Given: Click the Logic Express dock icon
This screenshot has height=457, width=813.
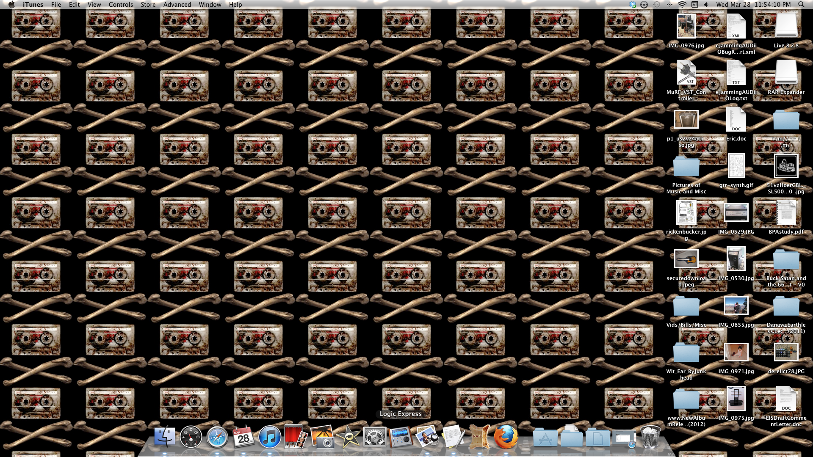Looking at the screenshot, I should click(401, 437).
